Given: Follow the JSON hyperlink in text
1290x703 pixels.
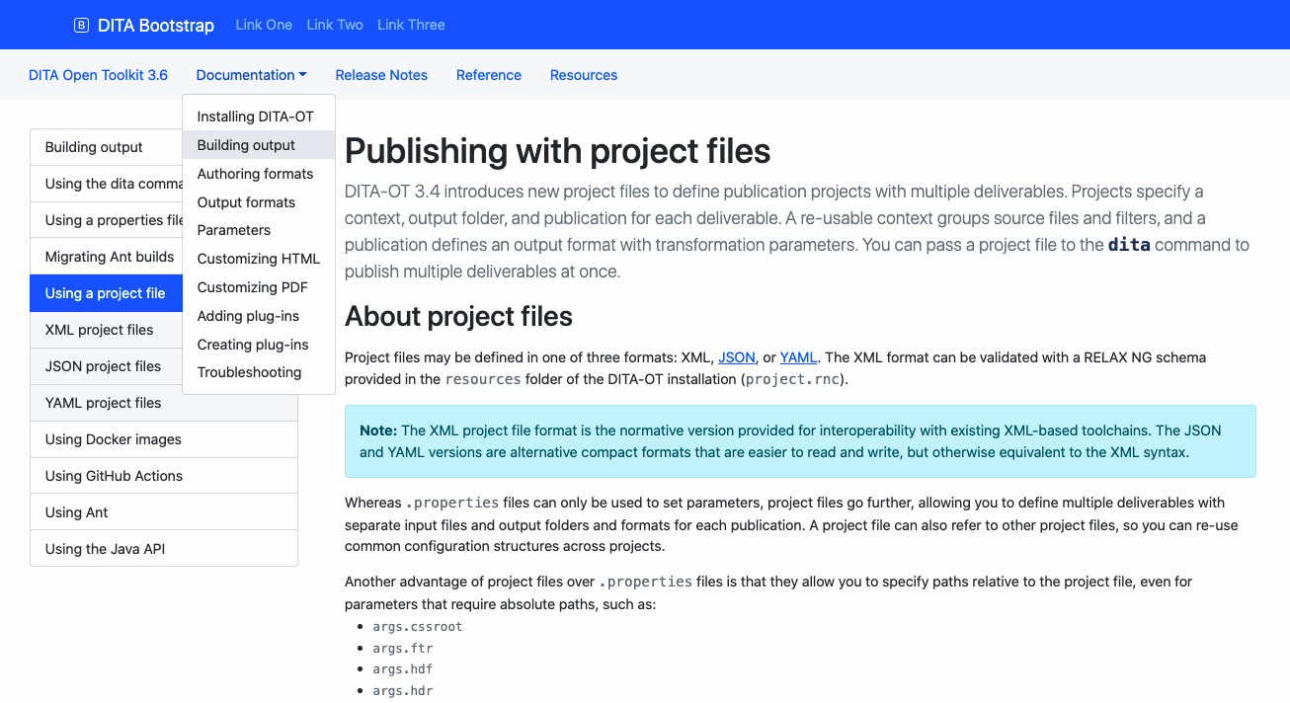Looking at the screenshot, I should [736, 357].
